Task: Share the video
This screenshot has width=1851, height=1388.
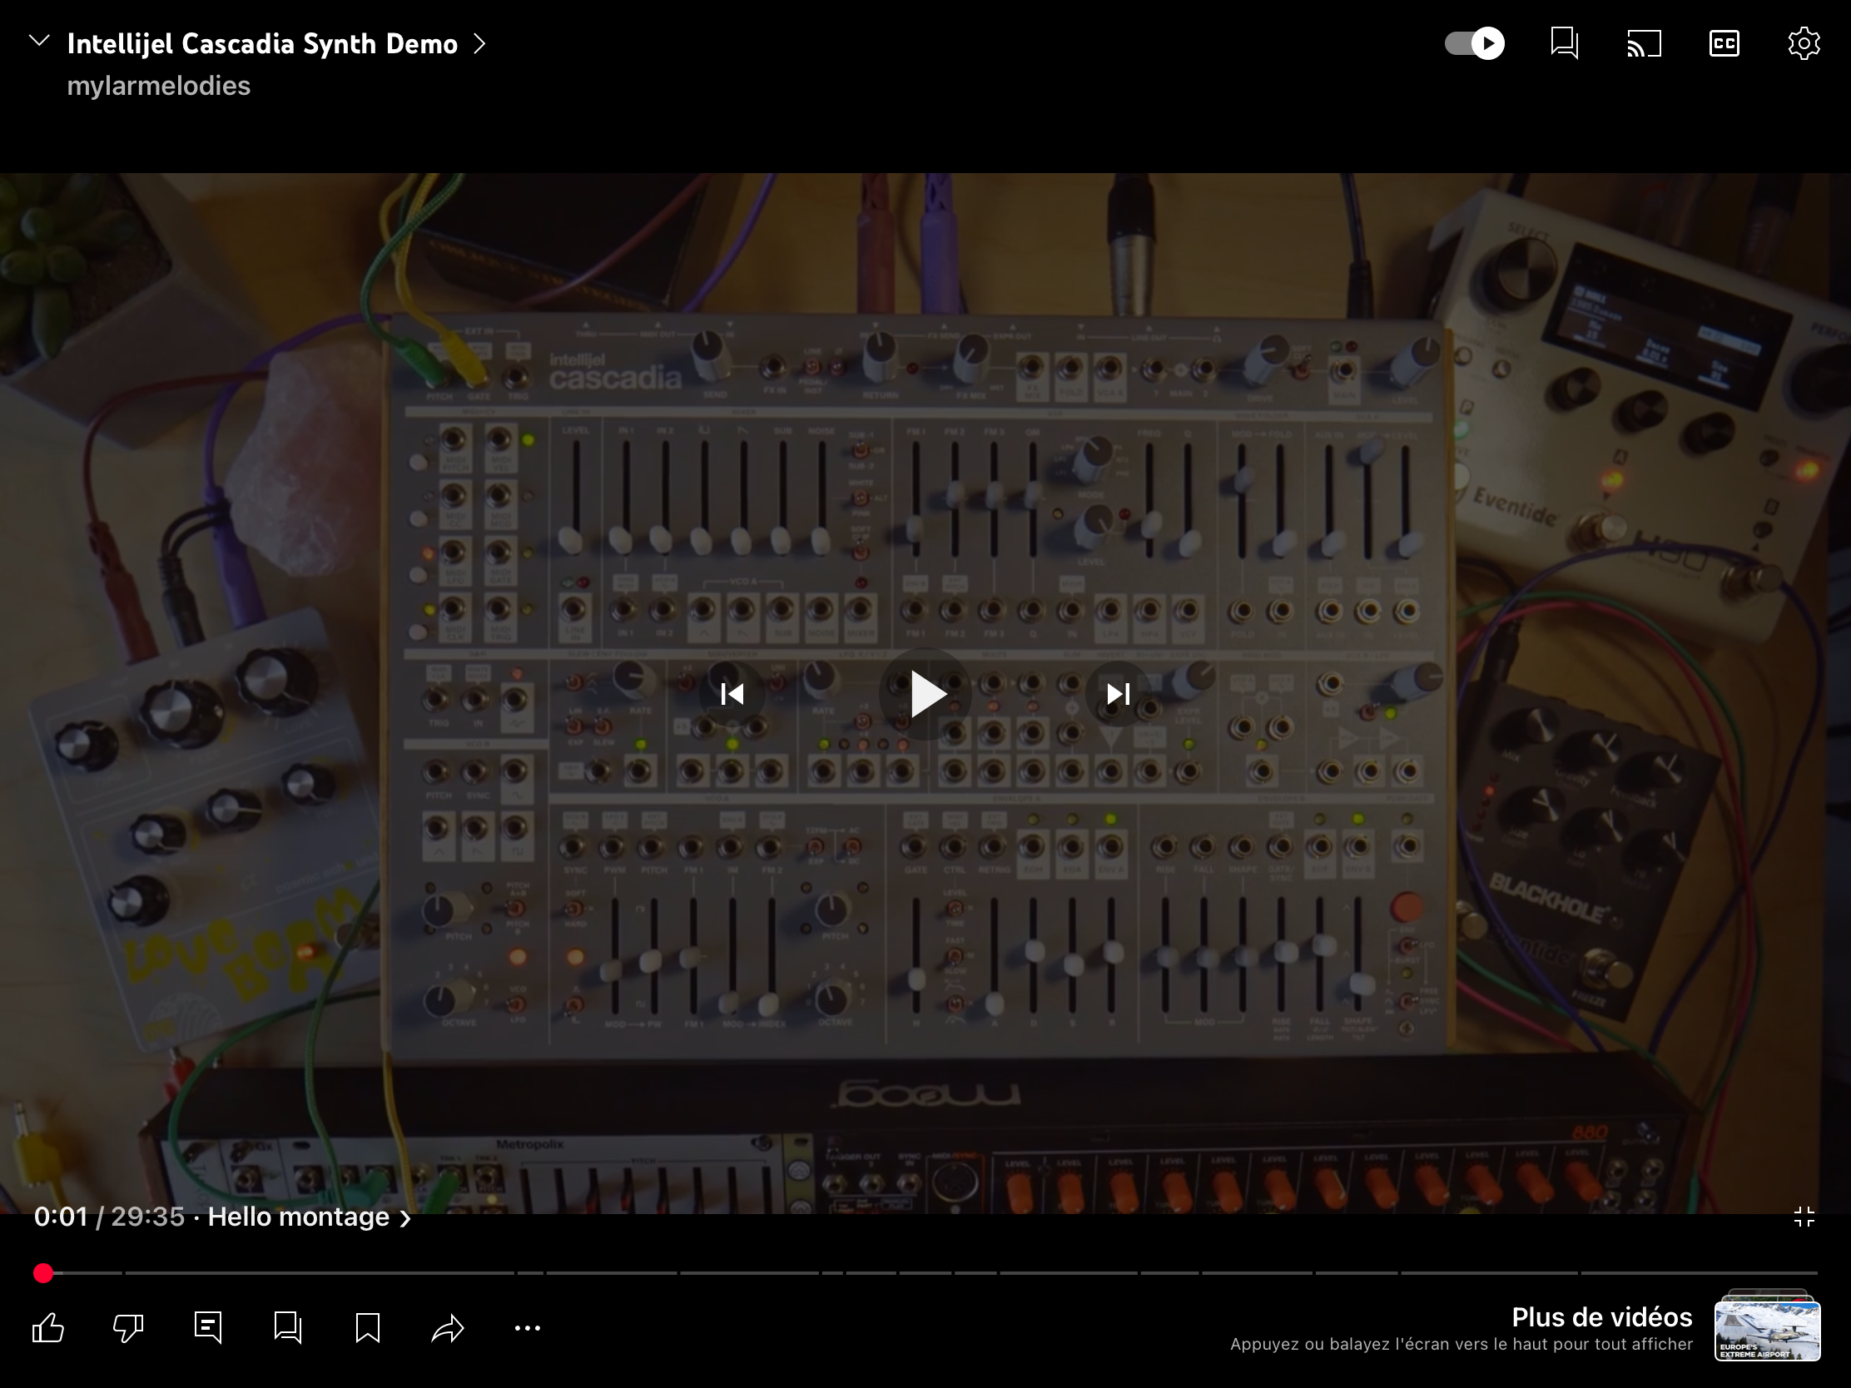Action: [448, 1328]
